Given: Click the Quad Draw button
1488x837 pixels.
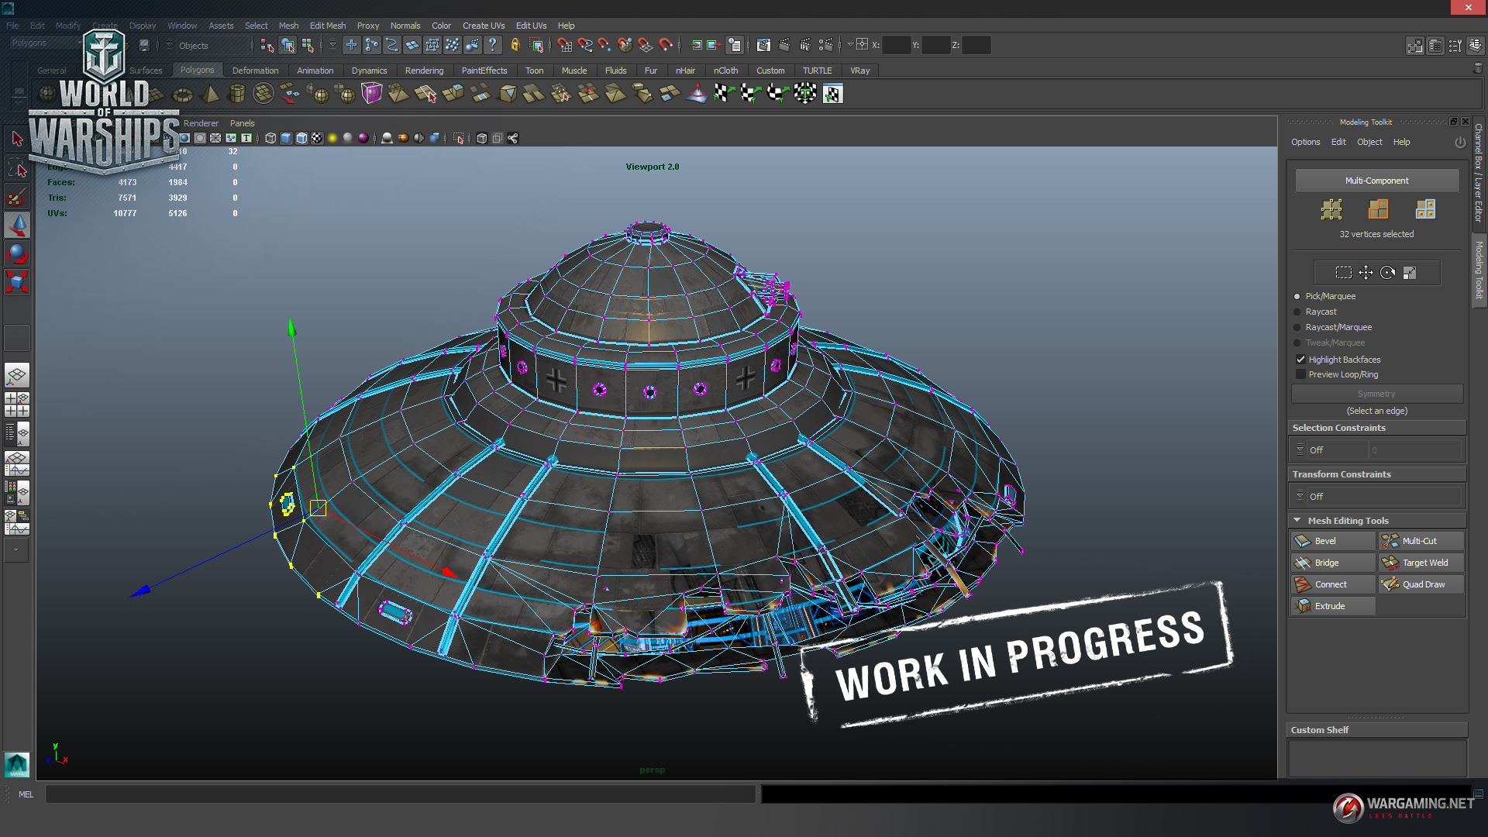Looking at the screenshot, I should [1421, 584].
